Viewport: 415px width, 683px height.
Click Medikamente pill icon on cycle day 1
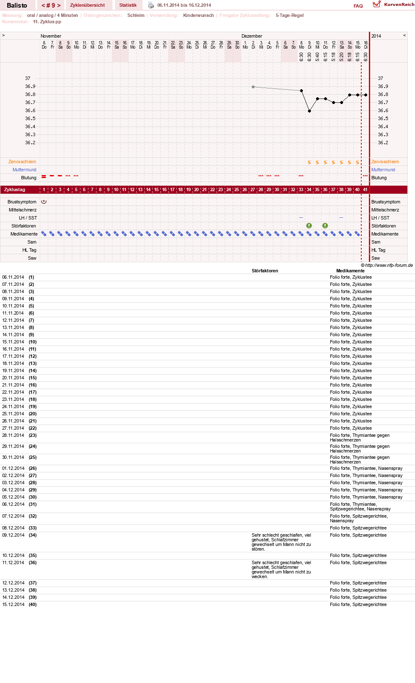click(x=44, y=234)
